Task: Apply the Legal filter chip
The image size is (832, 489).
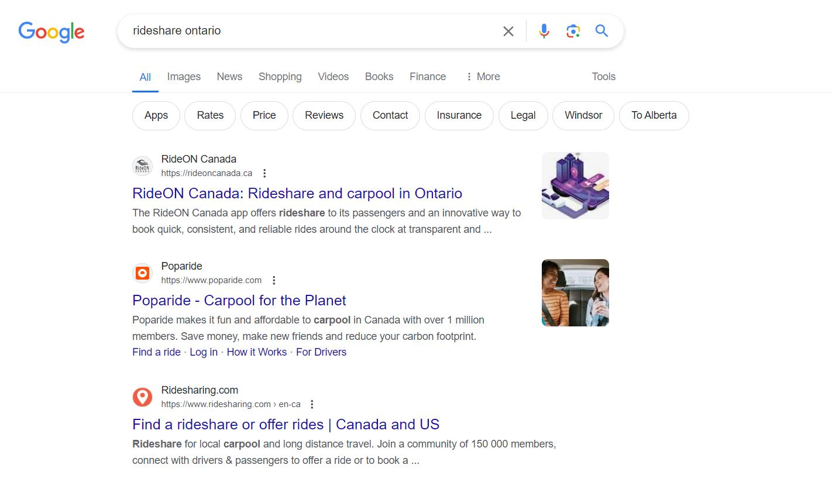Action: pos(523,115)
